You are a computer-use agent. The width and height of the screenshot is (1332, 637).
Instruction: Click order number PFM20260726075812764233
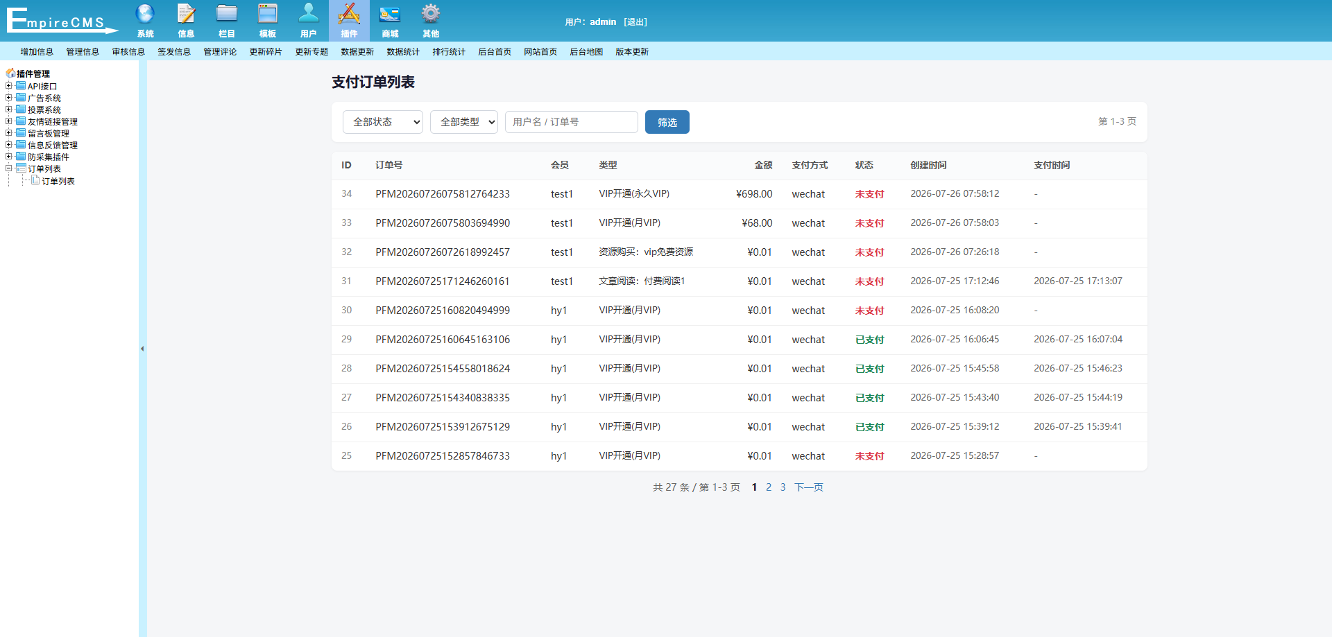point(443,194)
